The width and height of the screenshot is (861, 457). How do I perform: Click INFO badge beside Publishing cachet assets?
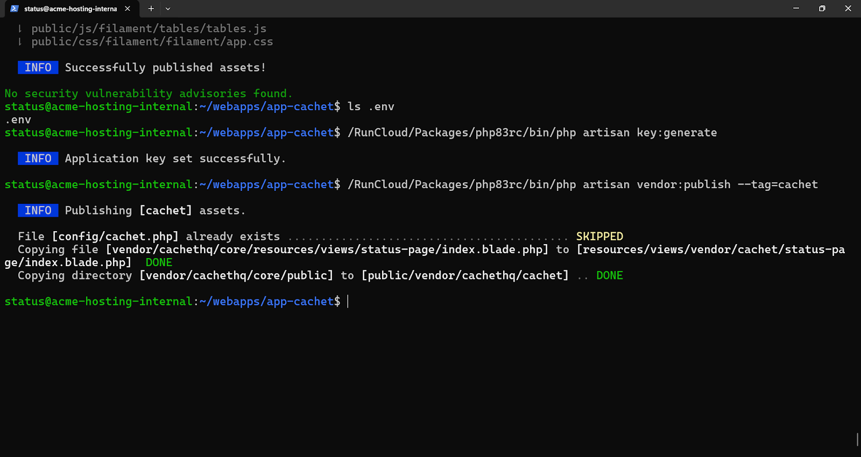[x=38, y=211]
